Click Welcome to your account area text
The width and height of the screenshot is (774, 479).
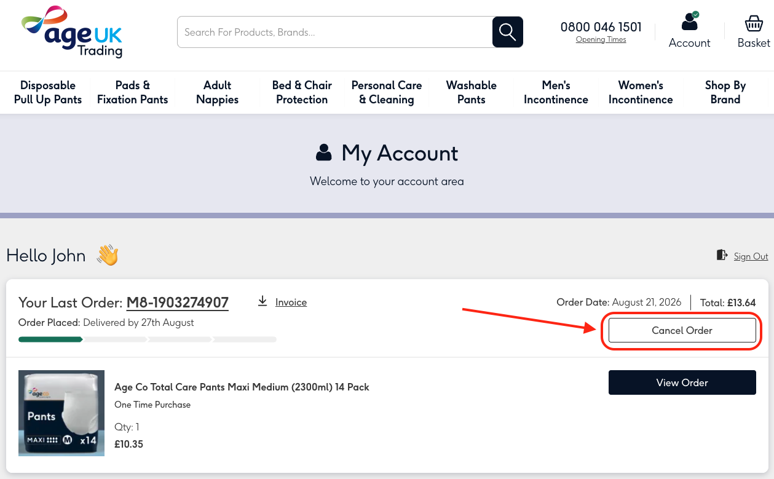387,181
